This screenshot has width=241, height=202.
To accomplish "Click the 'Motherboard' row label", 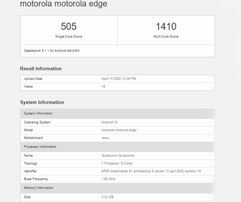I will pyautogui.click(x=33, y=138).
